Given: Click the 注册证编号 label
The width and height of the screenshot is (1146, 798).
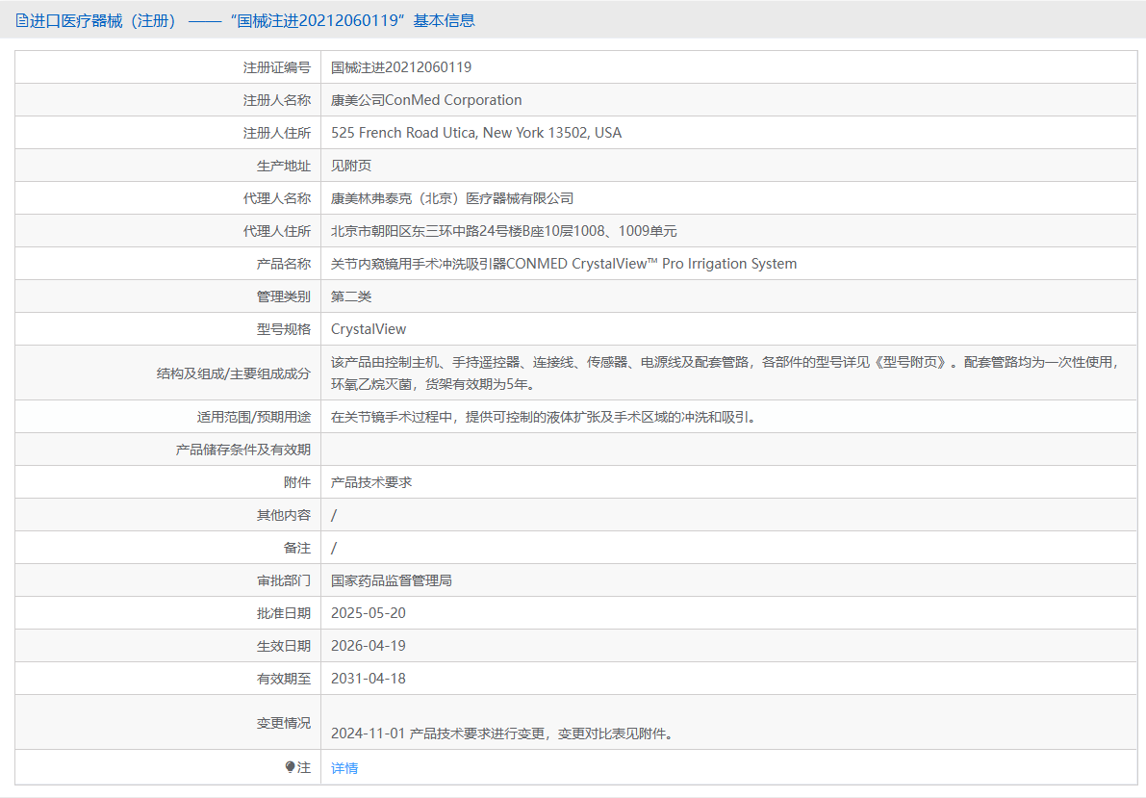Looking at the screenshot, I should [x=277, y=67].
